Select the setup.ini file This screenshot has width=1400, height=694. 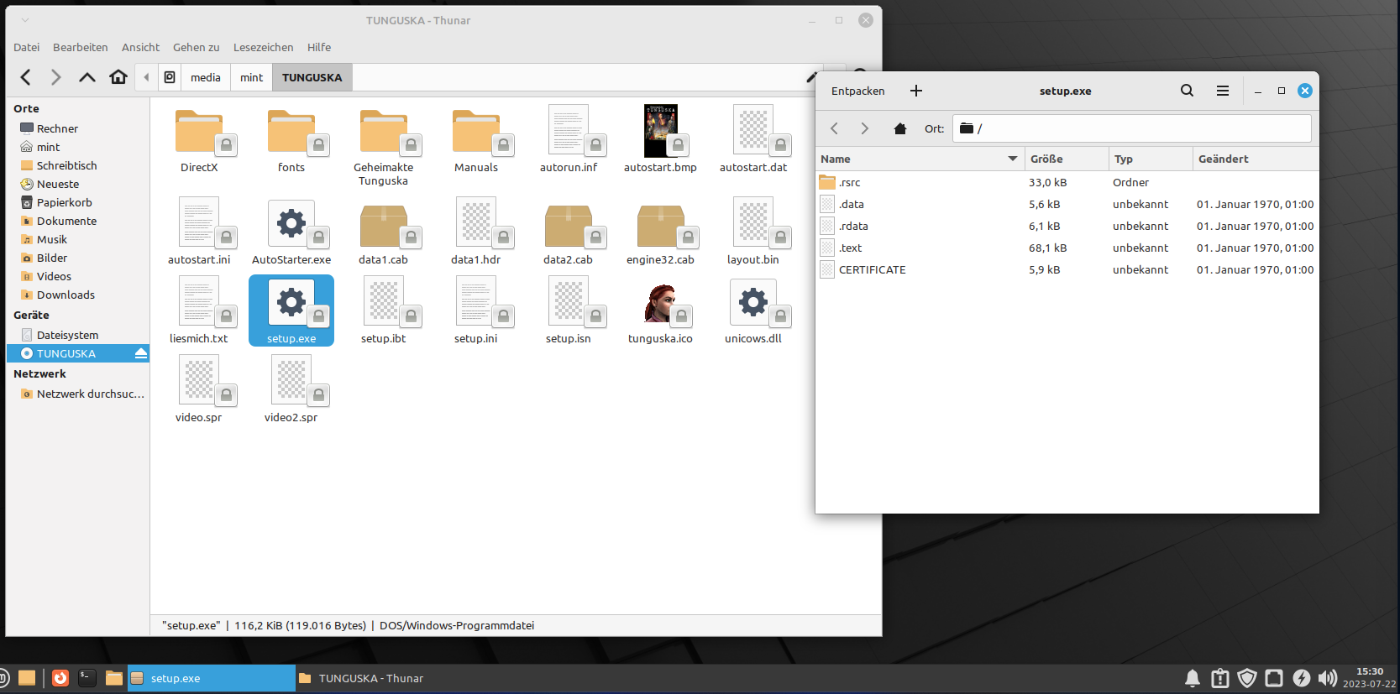click(476, 311)
